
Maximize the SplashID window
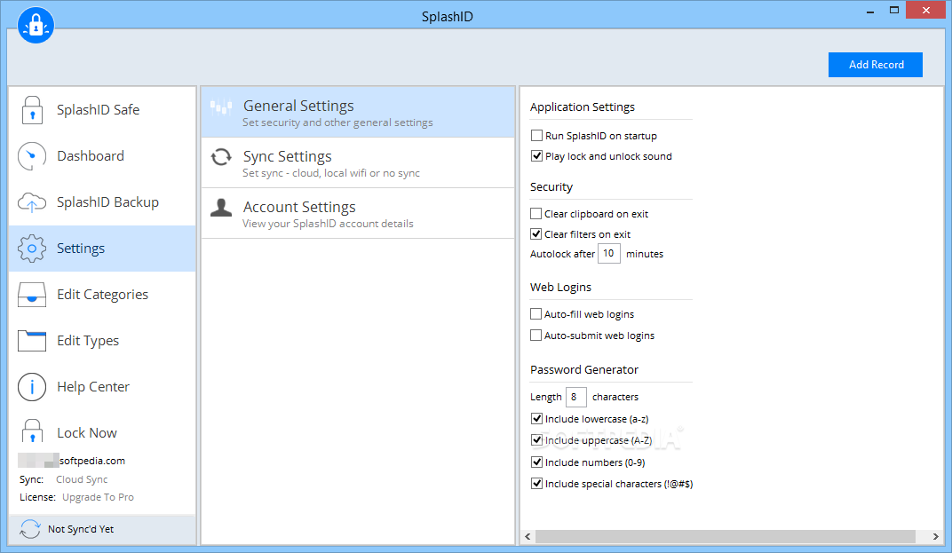tap(893, 11)
